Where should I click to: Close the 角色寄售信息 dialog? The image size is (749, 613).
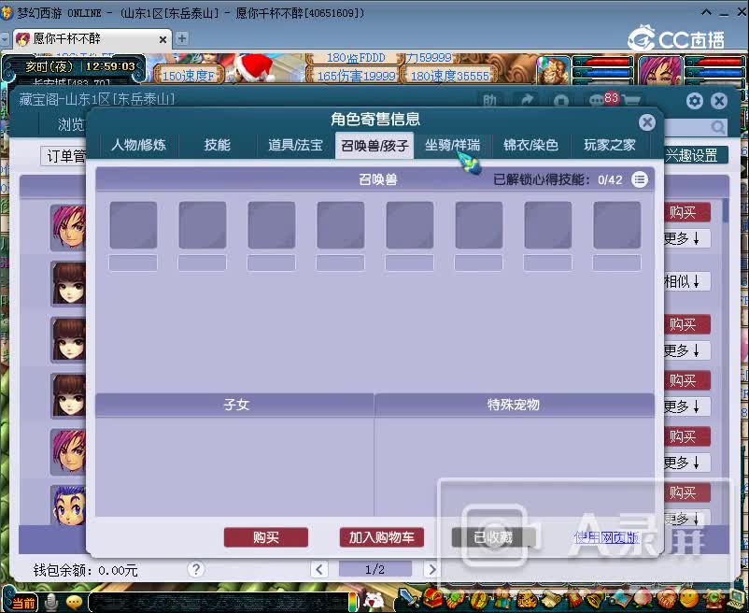pos(647,122)
